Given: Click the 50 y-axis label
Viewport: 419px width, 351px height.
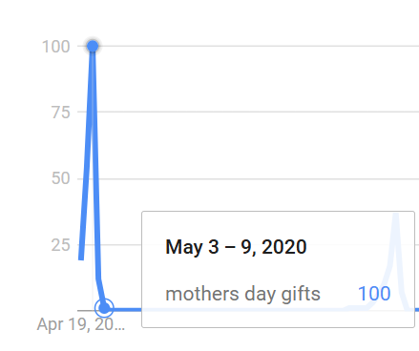Looking at the screenshot, I should (x=60, y=178).
